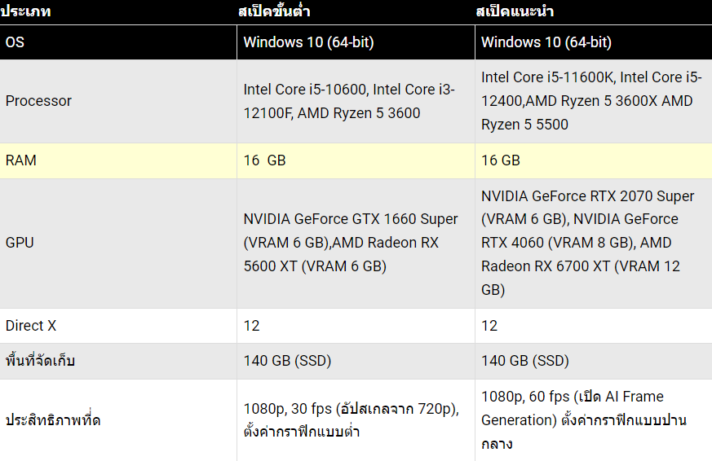
Task: Click the recommended 16 GB RAM cell
Action: pos(594,160)
